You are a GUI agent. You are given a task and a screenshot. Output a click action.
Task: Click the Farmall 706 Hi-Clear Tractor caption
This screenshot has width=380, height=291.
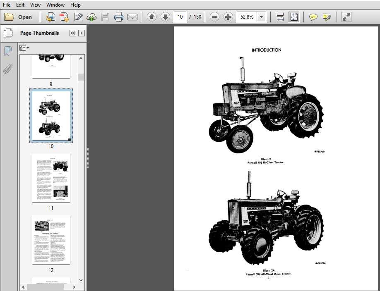(266, 162)
